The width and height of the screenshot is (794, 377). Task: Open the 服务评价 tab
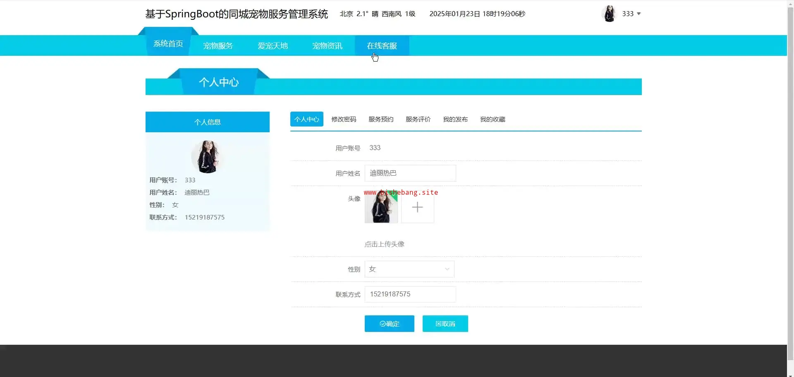(418, 119)
